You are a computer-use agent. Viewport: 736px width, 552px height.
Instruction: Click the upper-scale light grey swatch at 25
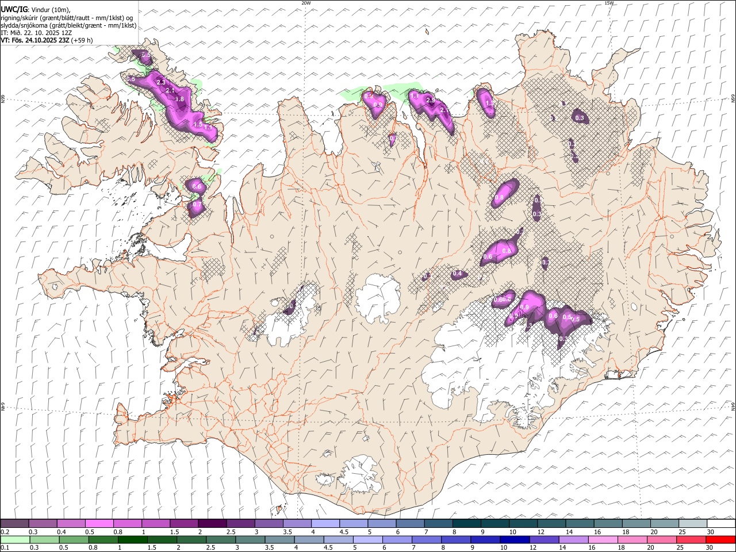pyautogui.click(x=693, y=524)
